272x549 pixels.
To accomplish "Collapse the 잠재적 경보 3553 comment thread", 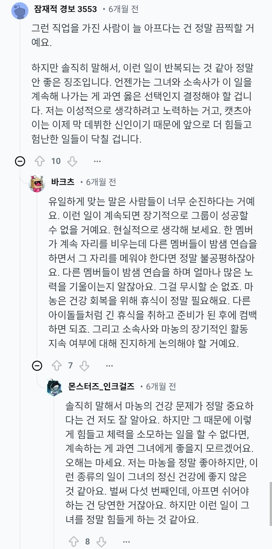I will pyautogui.click(x=20, y=161).
